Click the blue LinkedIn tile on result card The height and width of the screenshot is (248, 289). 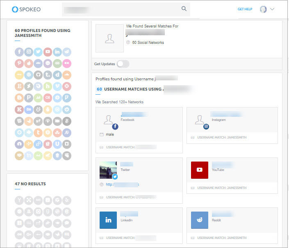pyautogui.click(x=108, y=220)
